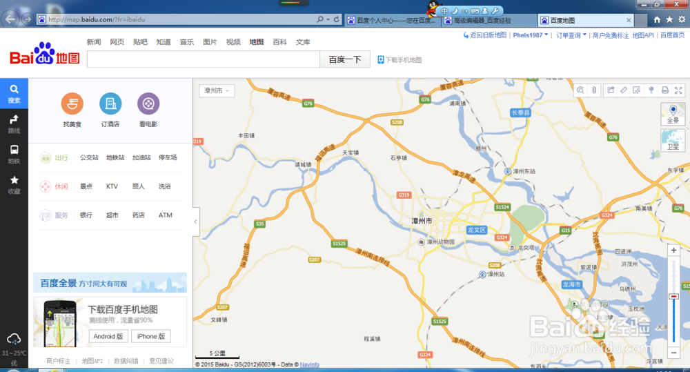Collapse the left search panel arrow

195,222
